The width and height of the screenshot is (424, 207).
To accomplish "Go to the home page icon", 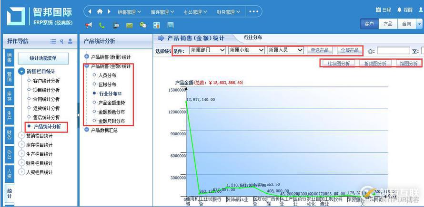I will (x=100, y=11).
